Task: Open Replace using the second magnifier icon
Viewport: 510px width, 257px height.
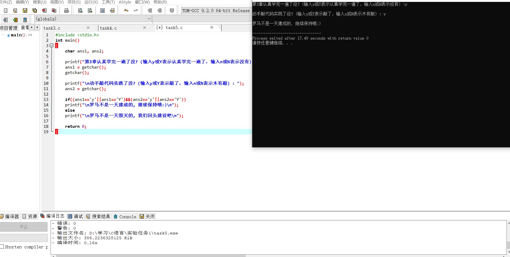Action: pyautogui.click(x=90, y=10)
